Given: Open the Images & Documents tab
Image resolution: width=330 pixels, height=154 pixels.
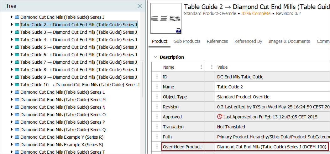Looking at the screenshot, I should pos(289,41).
